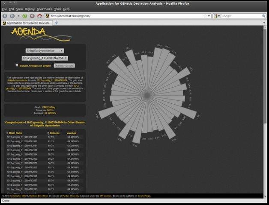269x205 pixels.
Task: Open the History menu
Action: pos(30,9)
